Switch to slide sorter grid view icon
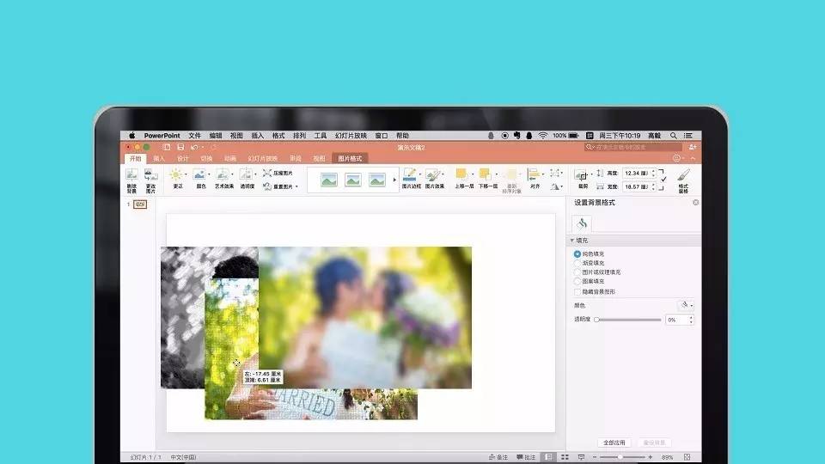This screenshot has height=464, width=825. click(565, 457)
